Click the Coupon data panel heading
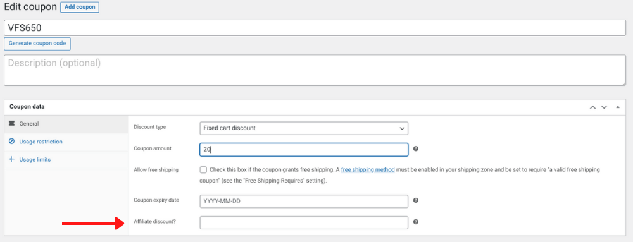This screenshot has height=242, width=633. click(x=27, y=107)
